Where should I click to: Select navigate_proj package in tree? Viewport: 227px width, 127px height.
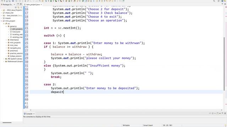pos(15,48)
